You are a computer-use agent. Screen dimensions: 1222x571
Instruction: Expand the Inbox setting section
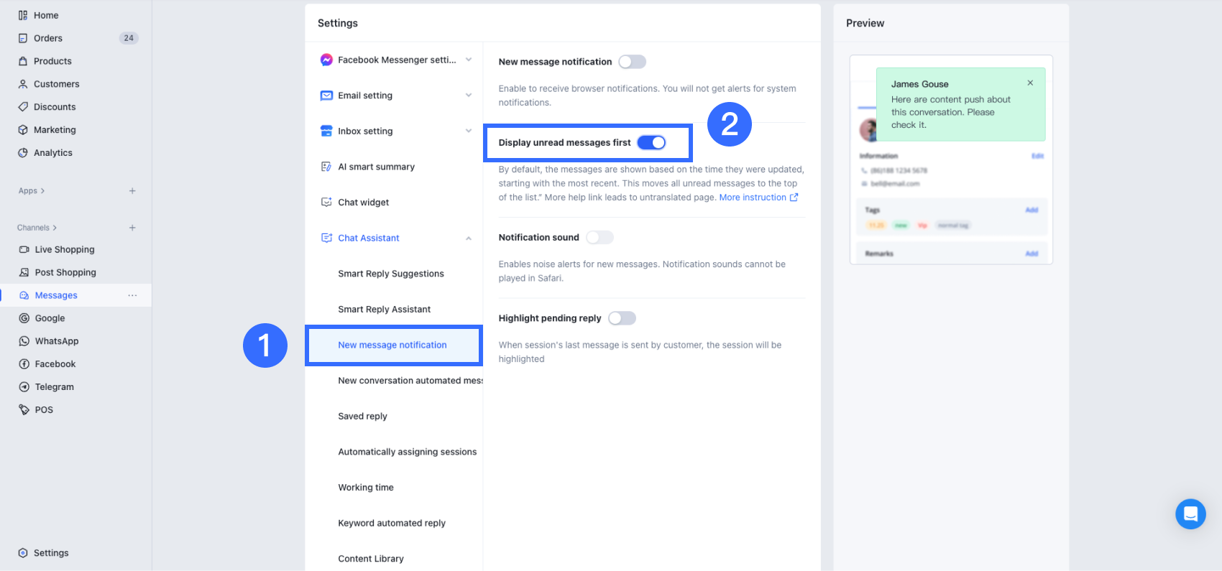click(x=469, y=131)
